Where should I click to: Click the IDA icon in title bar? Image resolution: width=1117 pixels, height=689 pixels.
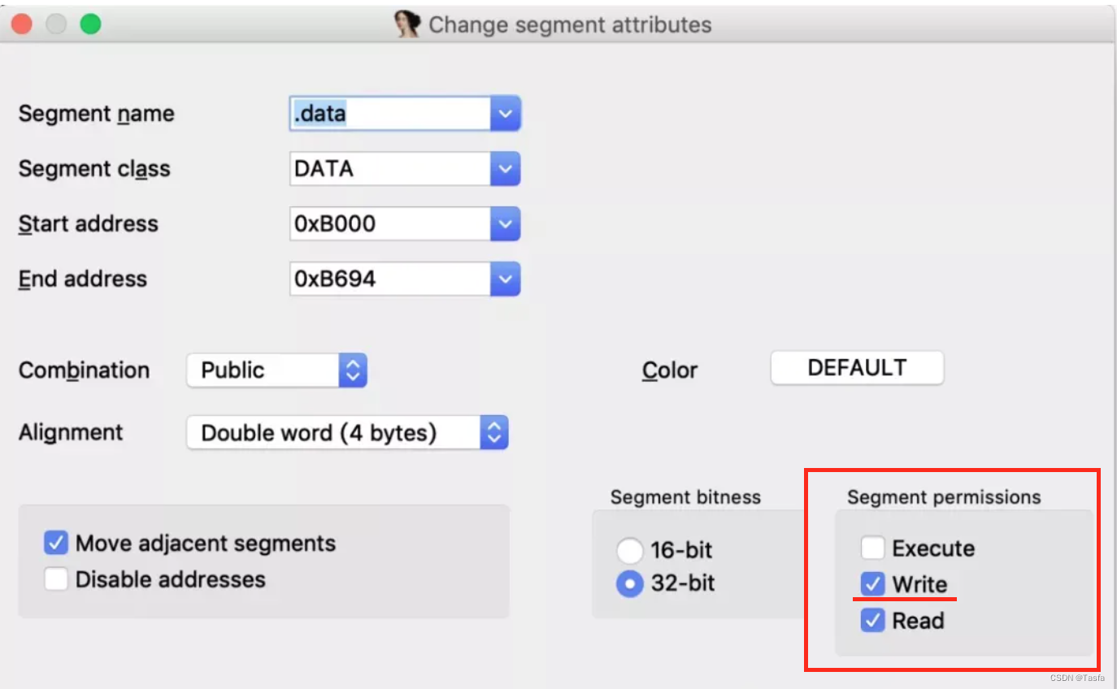[x=407, y=24]
